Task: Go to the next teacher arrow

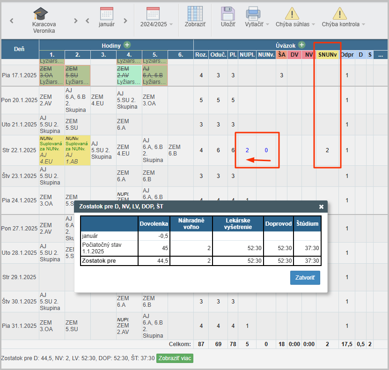Action: 76,21
